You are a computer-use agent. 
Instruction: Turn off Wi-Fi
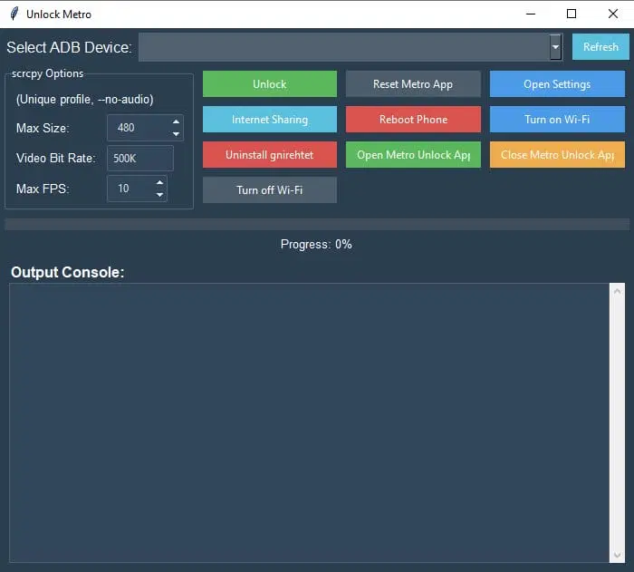tap(269, 190)
